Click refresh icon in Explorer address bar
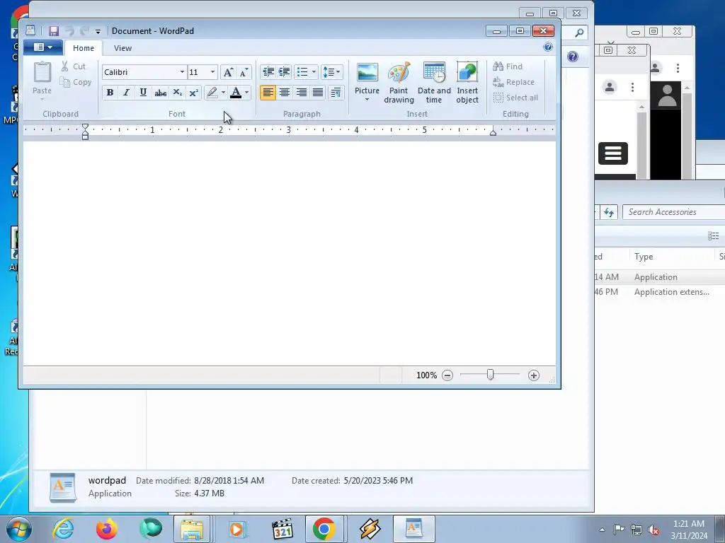 pyautogui.click(x=609, y=212)
